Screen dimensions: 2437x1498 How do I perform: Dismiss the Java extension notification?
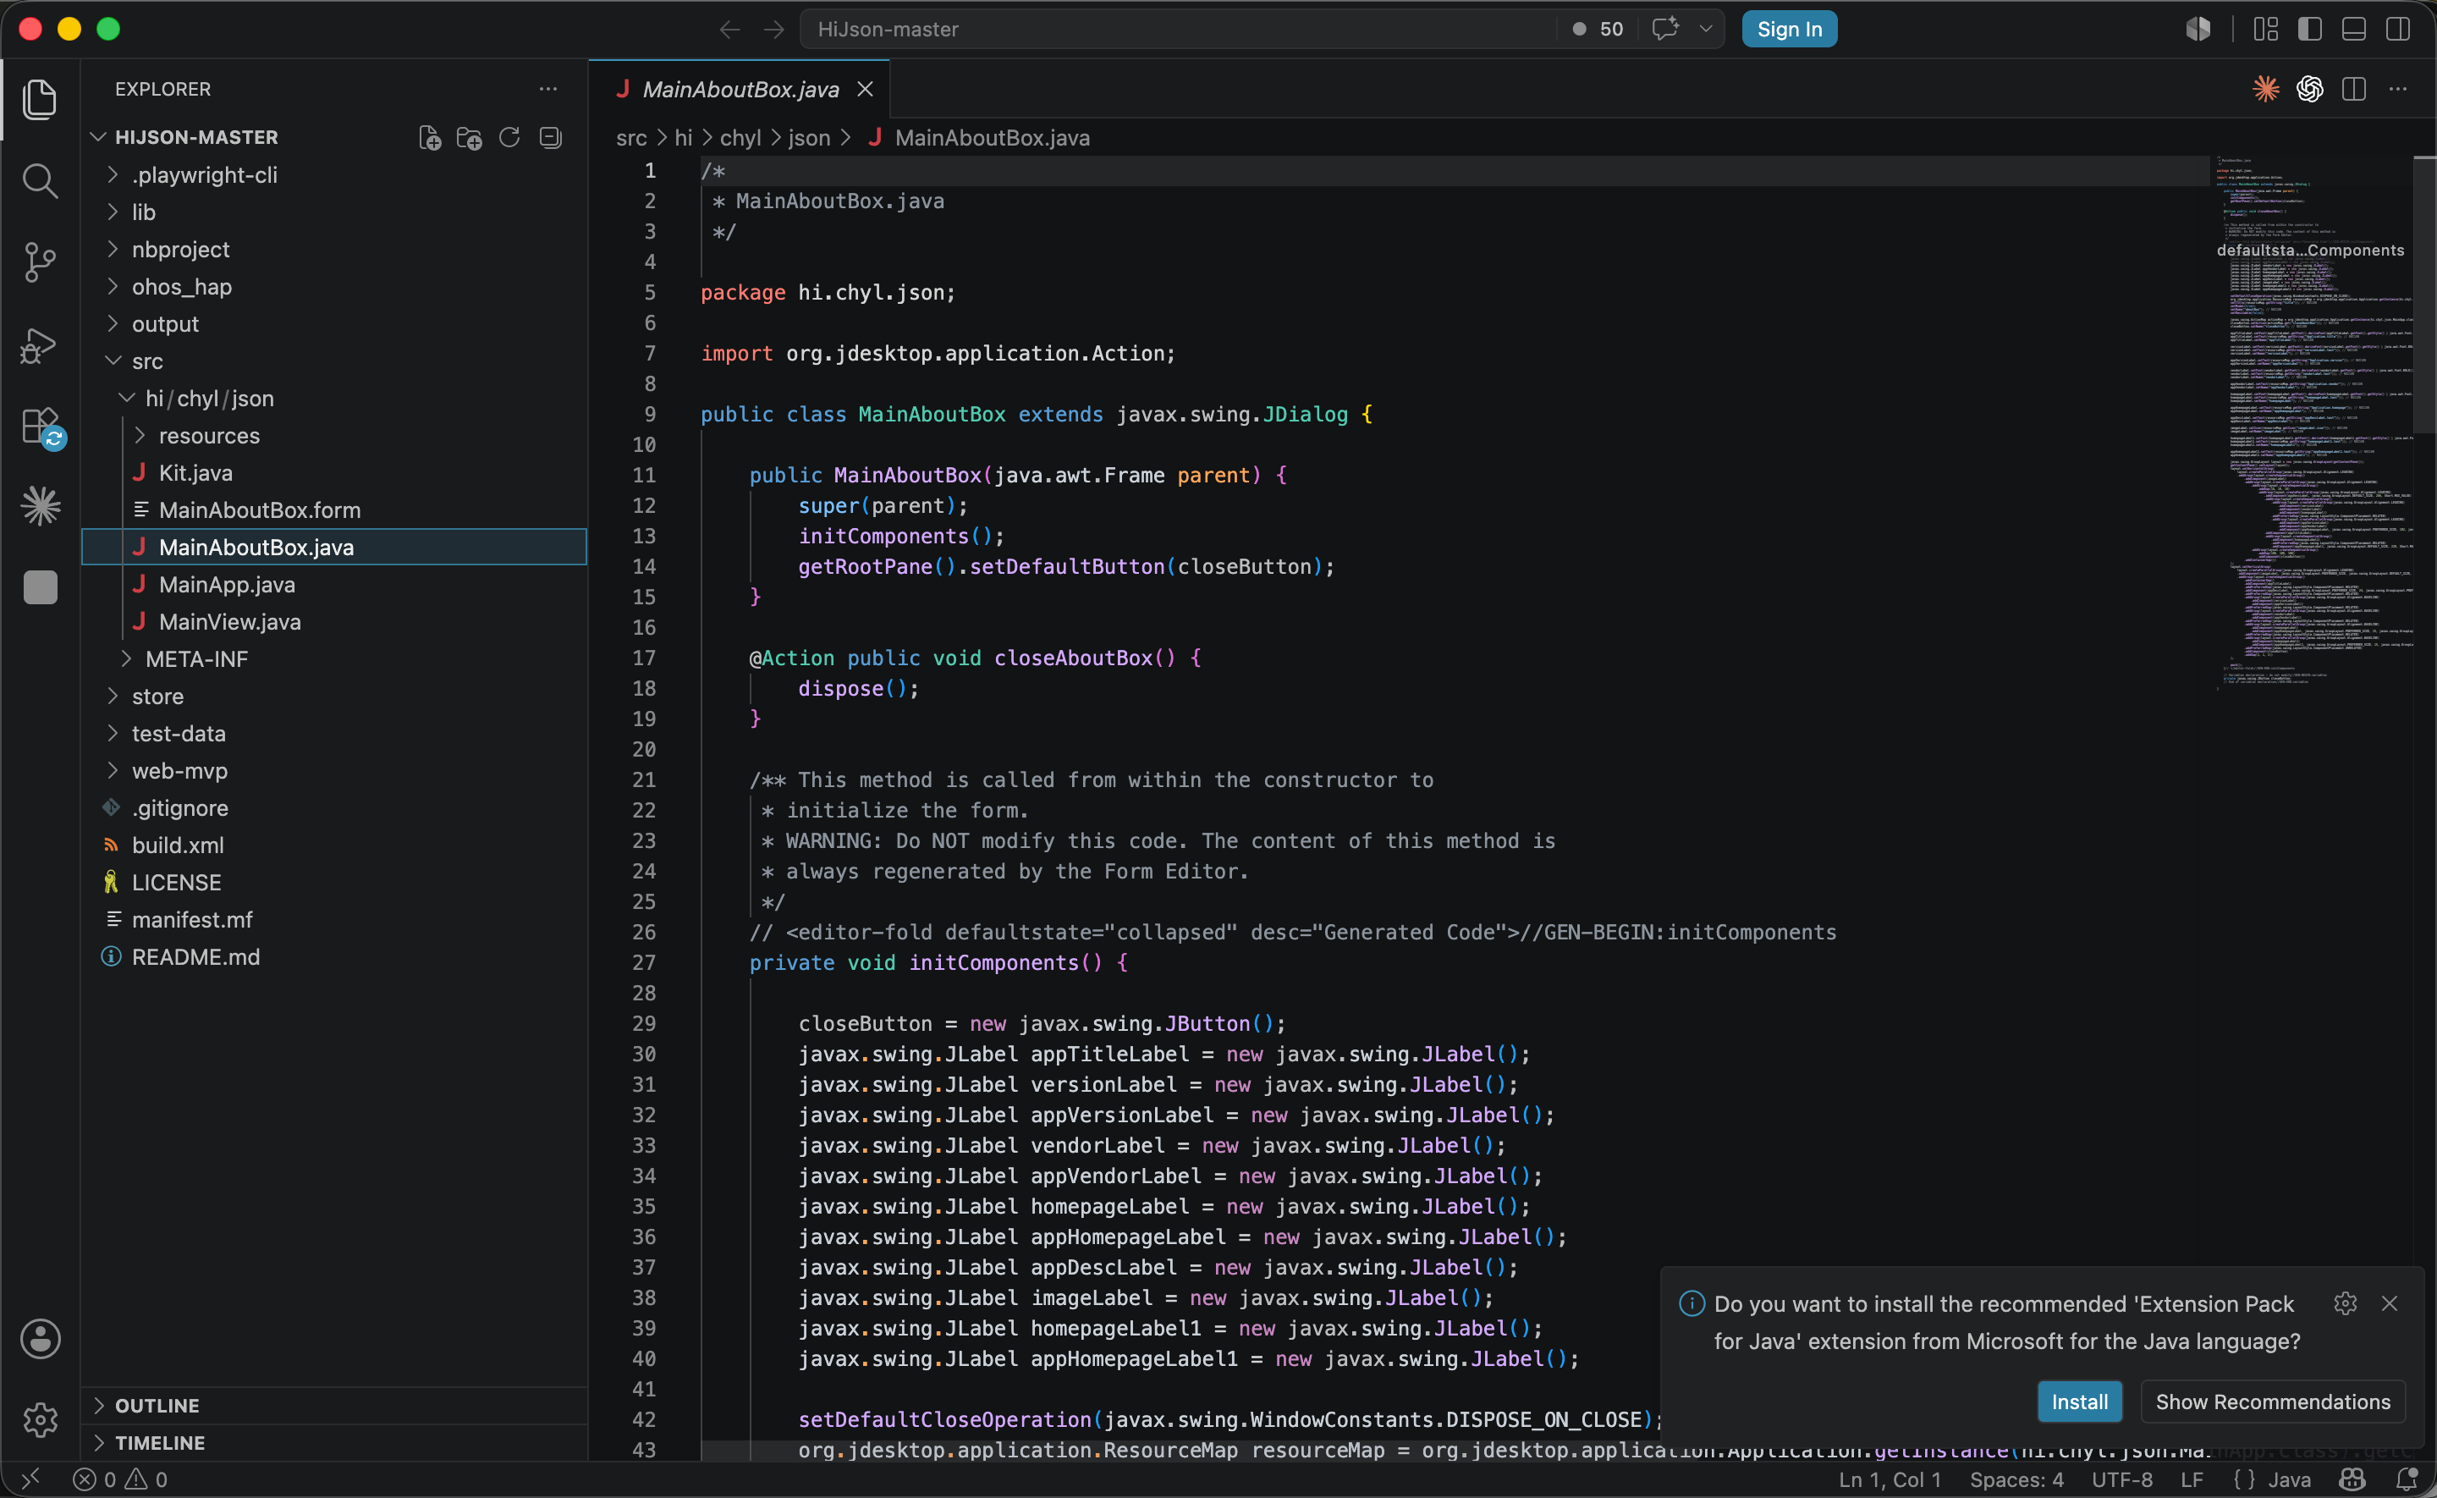pyautogui.click(x=2390, y=1302)
